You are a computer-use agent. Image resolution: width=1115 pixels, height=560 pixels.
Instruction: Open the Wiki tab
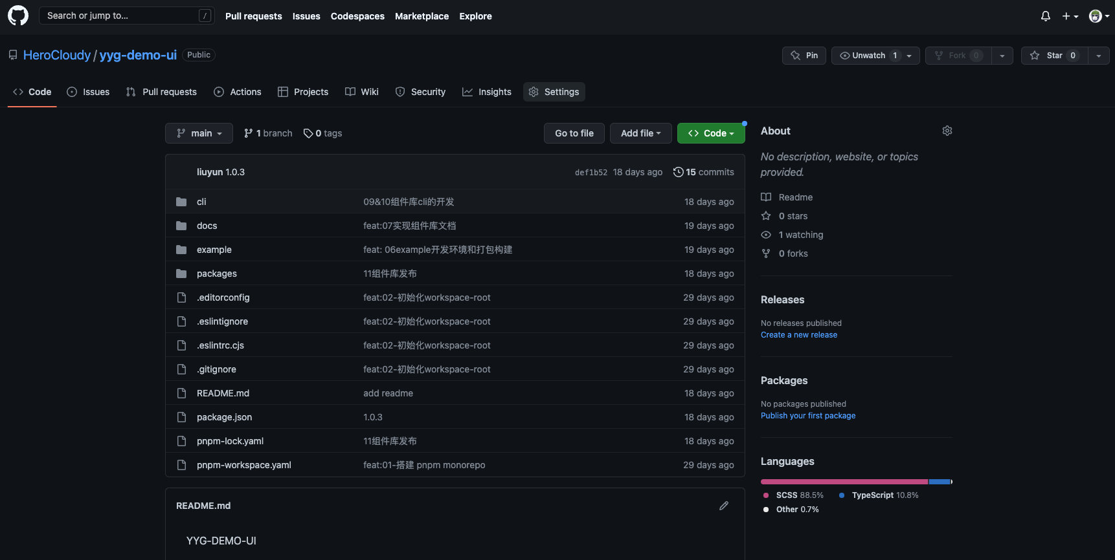[362, 92]
